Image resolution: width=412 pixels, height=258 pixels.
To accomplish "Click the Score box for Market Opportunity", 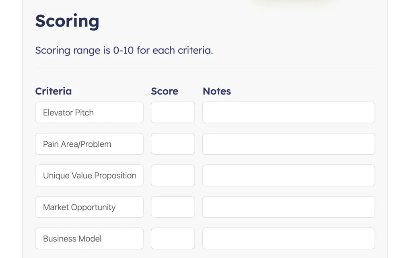I will coord(173,207).
